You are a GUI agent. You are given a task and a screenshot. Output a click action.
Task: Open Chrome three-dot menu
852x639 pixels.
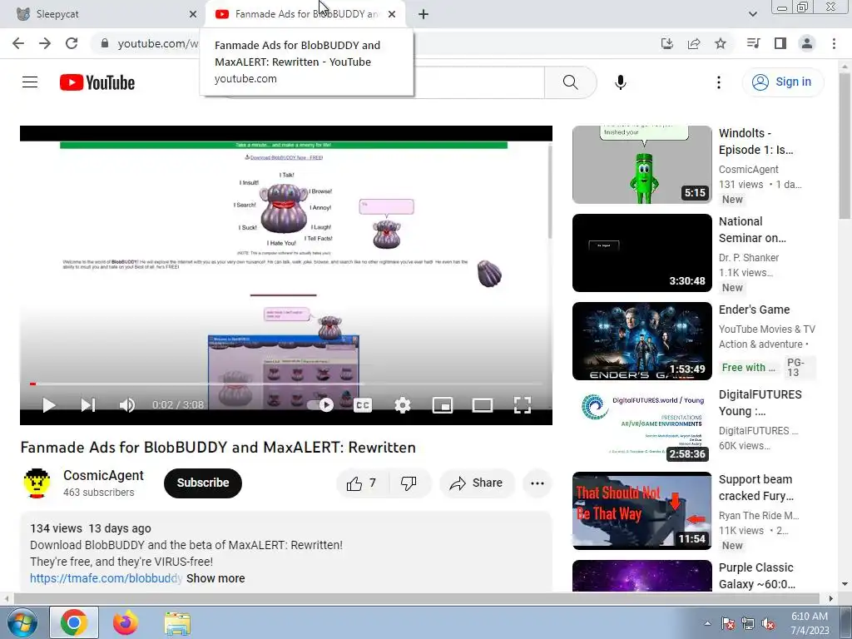(x=834, y=43)
